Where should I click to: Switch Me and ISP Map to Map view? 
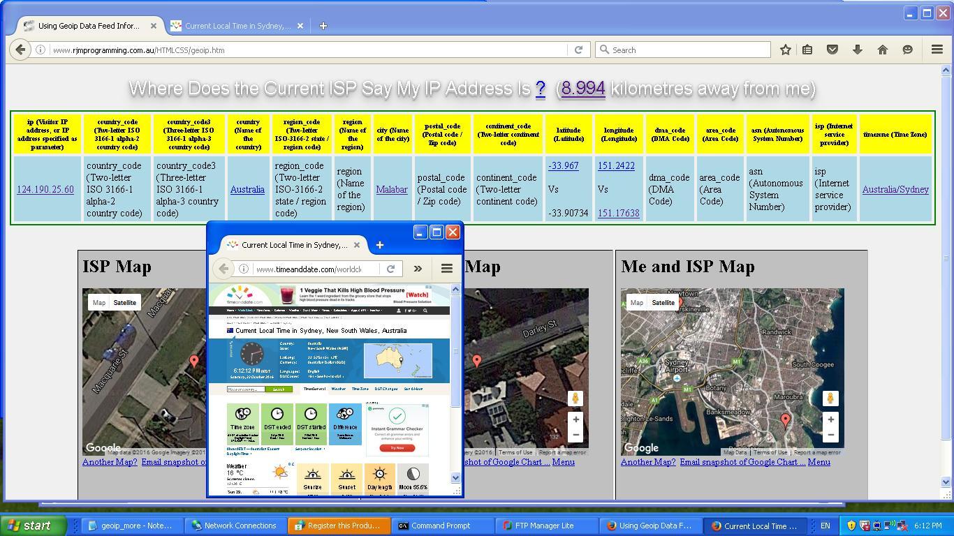[637, 302]
